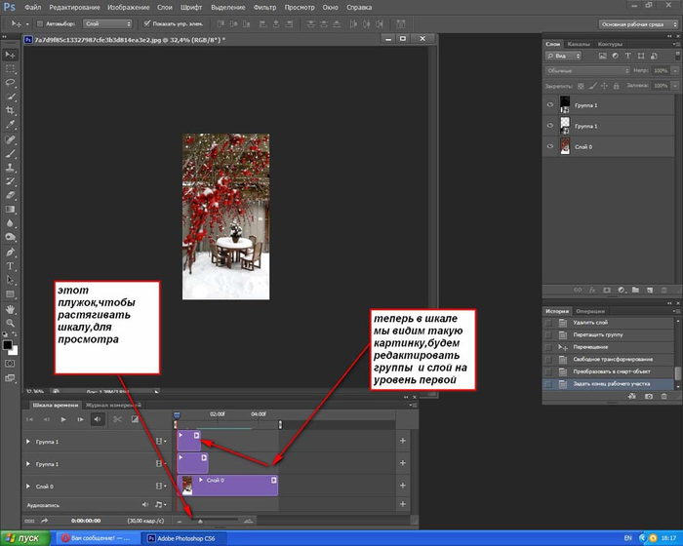Click create new layer icon
The image size is (683, 546).
point(650,290)
